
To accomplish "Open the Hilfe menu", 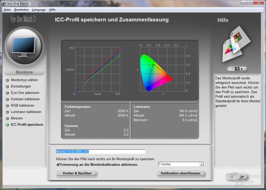I will point(52,10).
